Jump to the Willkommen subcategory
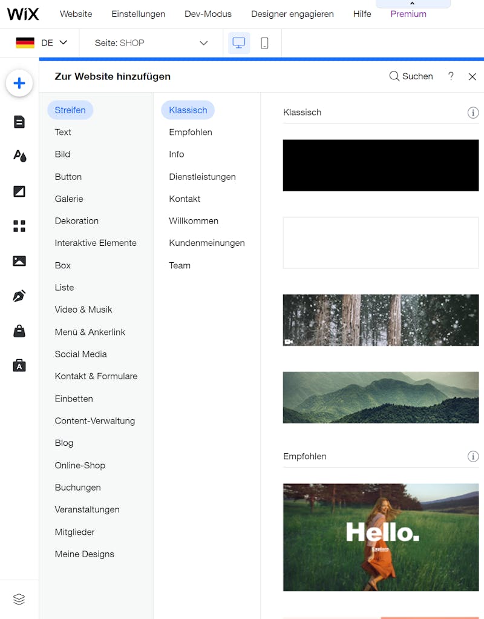 pos(194,221)
